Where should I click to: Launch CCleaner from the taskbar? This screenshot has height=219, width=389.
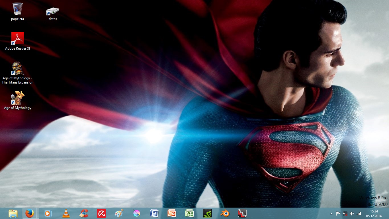point(84,213)
